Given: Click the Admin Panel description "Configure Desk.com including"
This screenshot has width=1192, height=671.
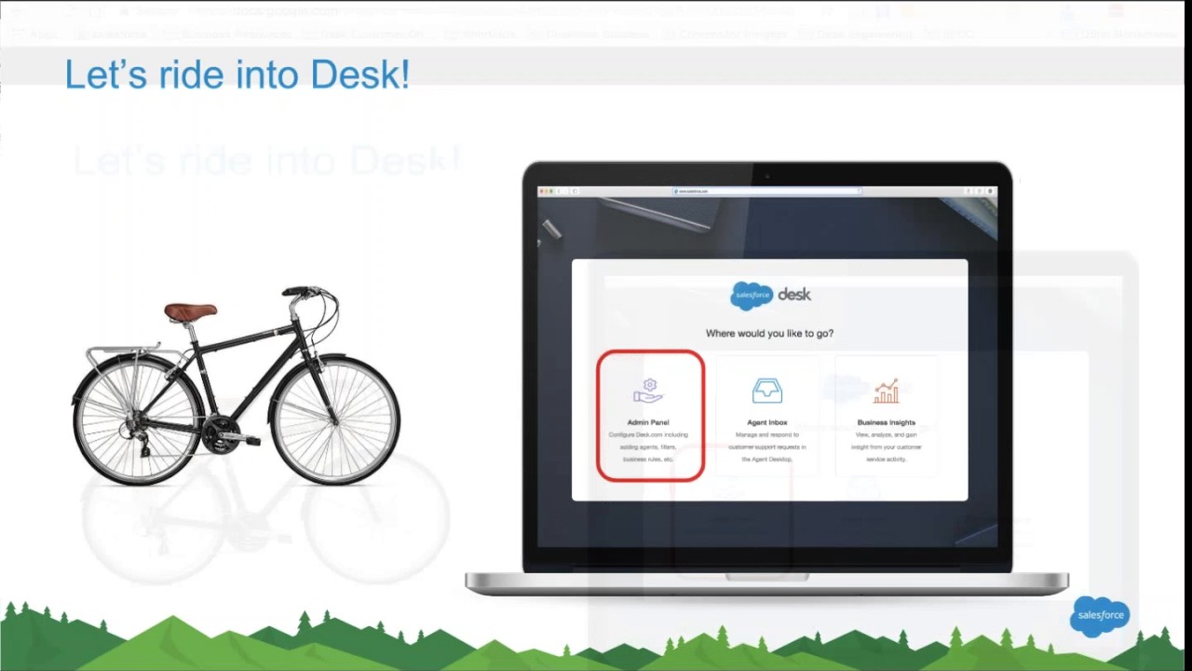Looking at the screenshot, I should click(648, 435).
